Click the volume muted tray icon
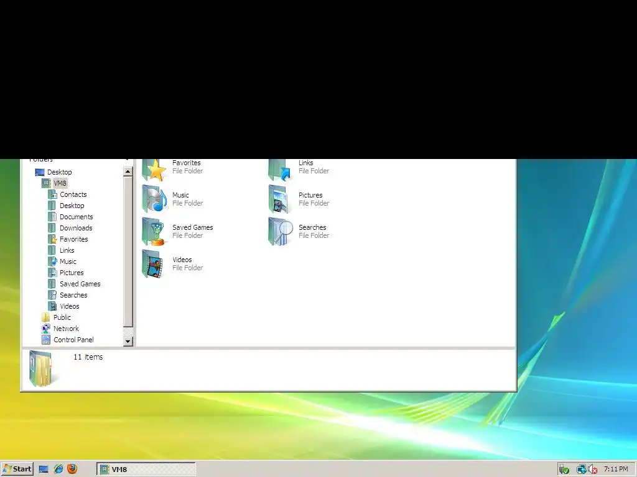This screenshot has height=477, width=637. pos(593,470)
